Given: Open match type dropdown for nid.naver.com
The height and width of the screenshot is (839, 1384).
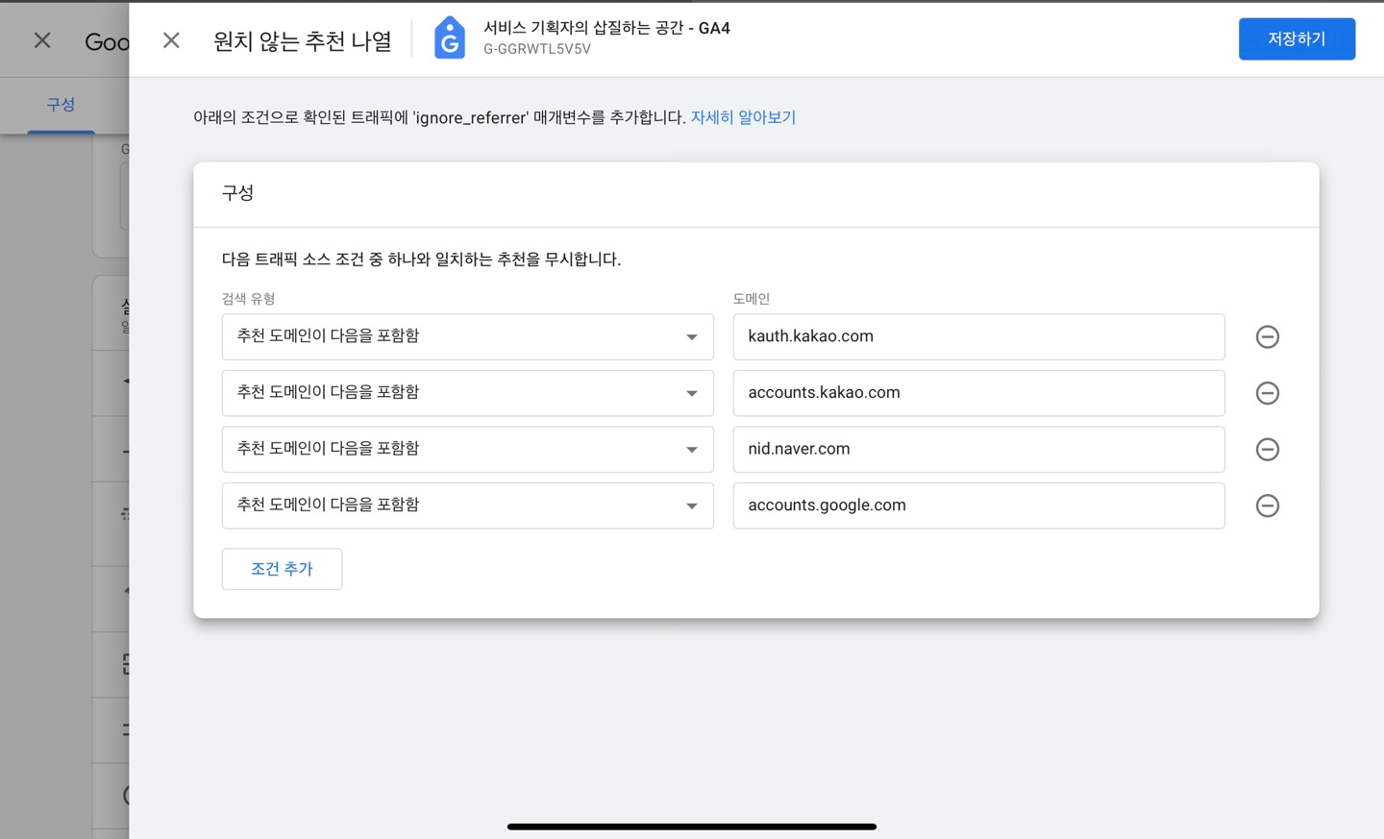Looking at the screenshot, I should coord(468,450).
